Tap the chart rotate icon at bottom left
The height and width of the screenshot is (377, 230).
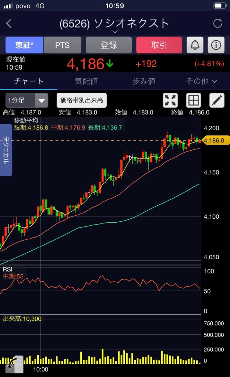tap(14, 364)
